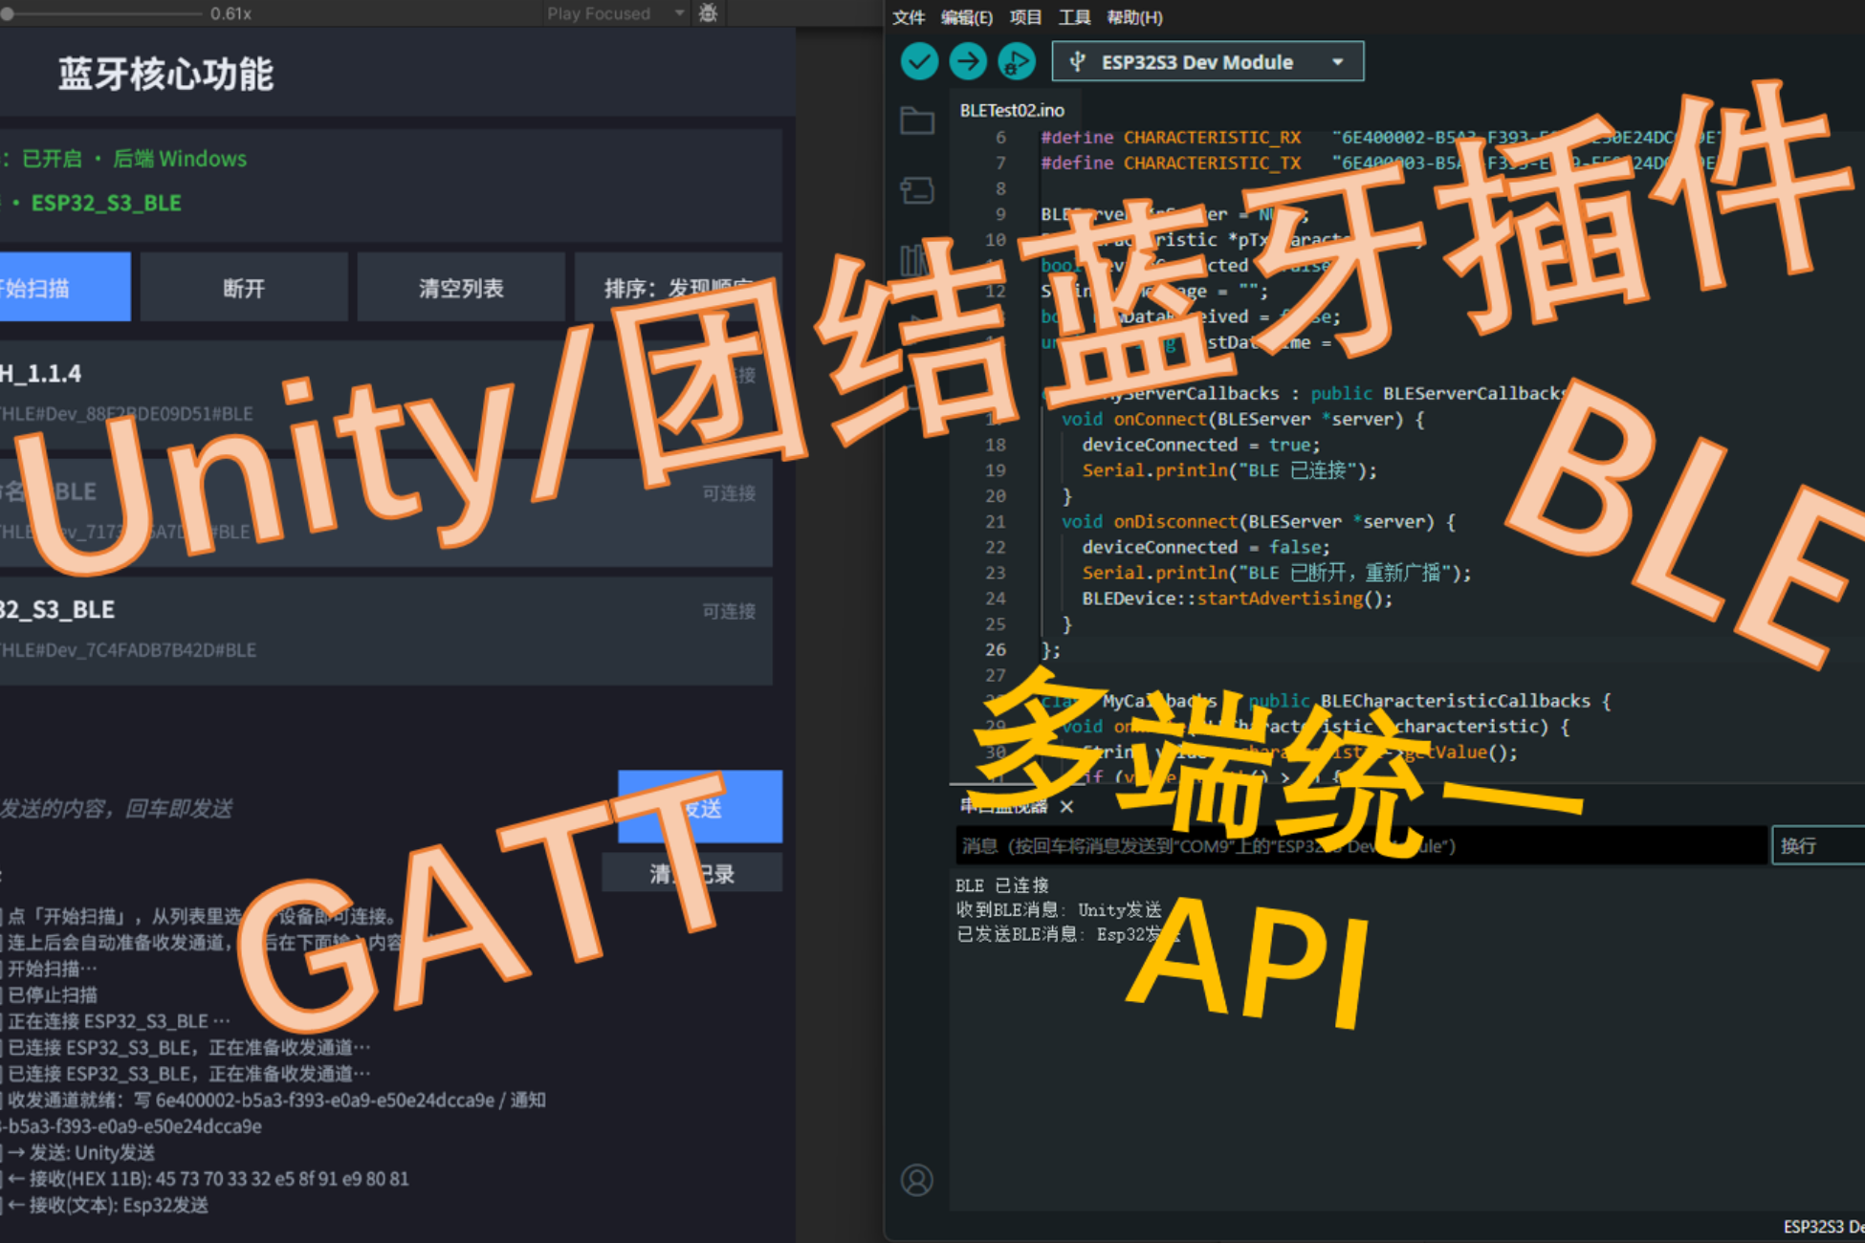Click the 已开启 后端 Windows status text
The image size is (1865, 1243).
point(134,159)
